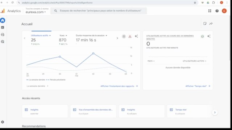Open the Vues metric dropdown

[x=63, y=35]
